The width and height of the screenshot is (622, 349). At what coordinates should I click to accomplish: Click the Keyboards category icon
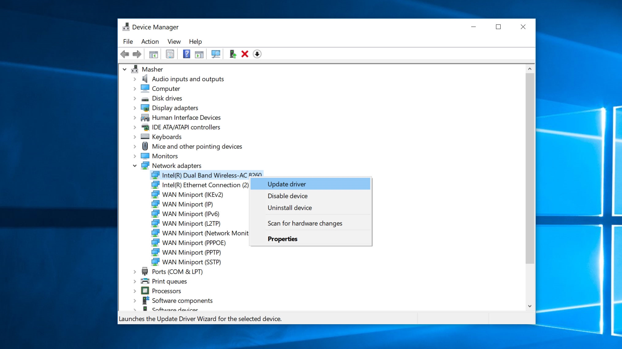click(145, 137)
